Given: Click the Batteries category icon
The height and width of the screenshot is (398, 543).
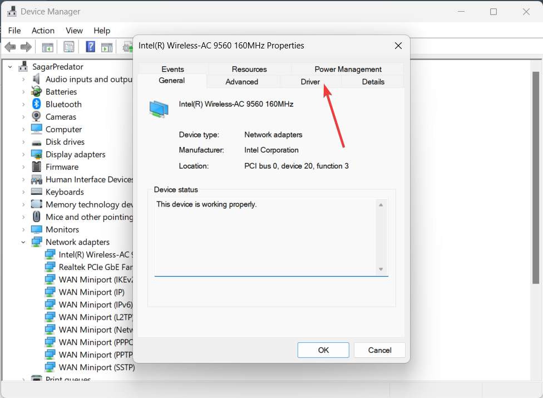Looking at the screenshot, I should tap(36, 91).
